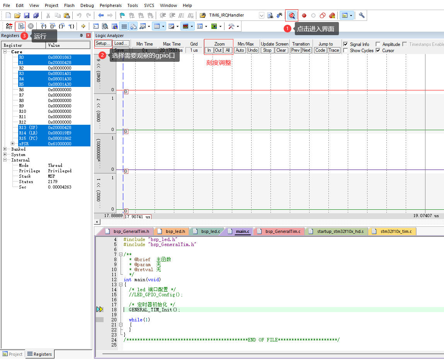Click the Navigate Backwards blue arrow
Screen dimensions: 444x360
pos(101,15)
